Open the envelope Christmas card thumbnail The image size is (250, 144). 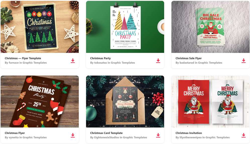click(x=125, y=101)
